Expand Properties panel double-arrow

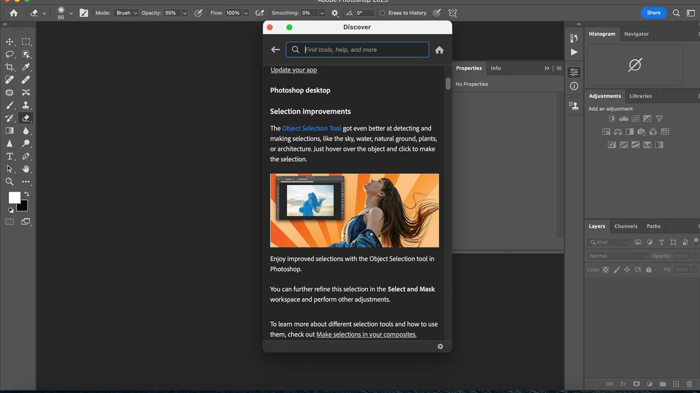(x=547, y=68)
